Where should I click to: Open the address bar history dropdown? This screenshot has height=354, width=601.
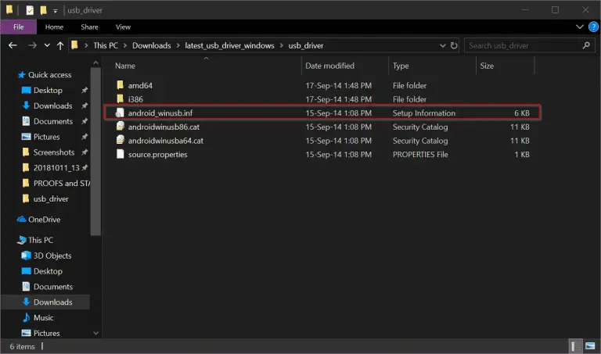click(443, 45)
